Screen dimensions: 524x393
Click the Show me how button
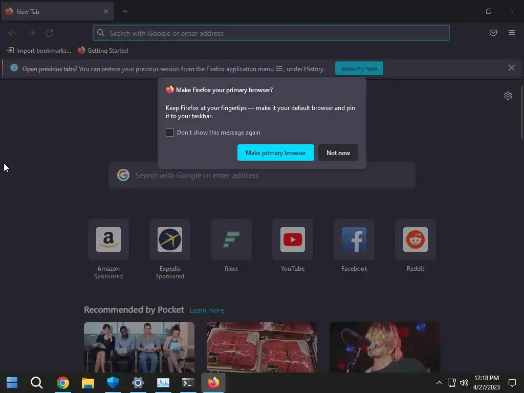click(359, 69)
